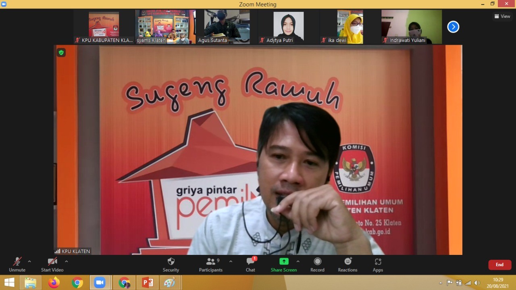516x290 pixels.
Task: Open the Apps panel
Action: (378, 265)
